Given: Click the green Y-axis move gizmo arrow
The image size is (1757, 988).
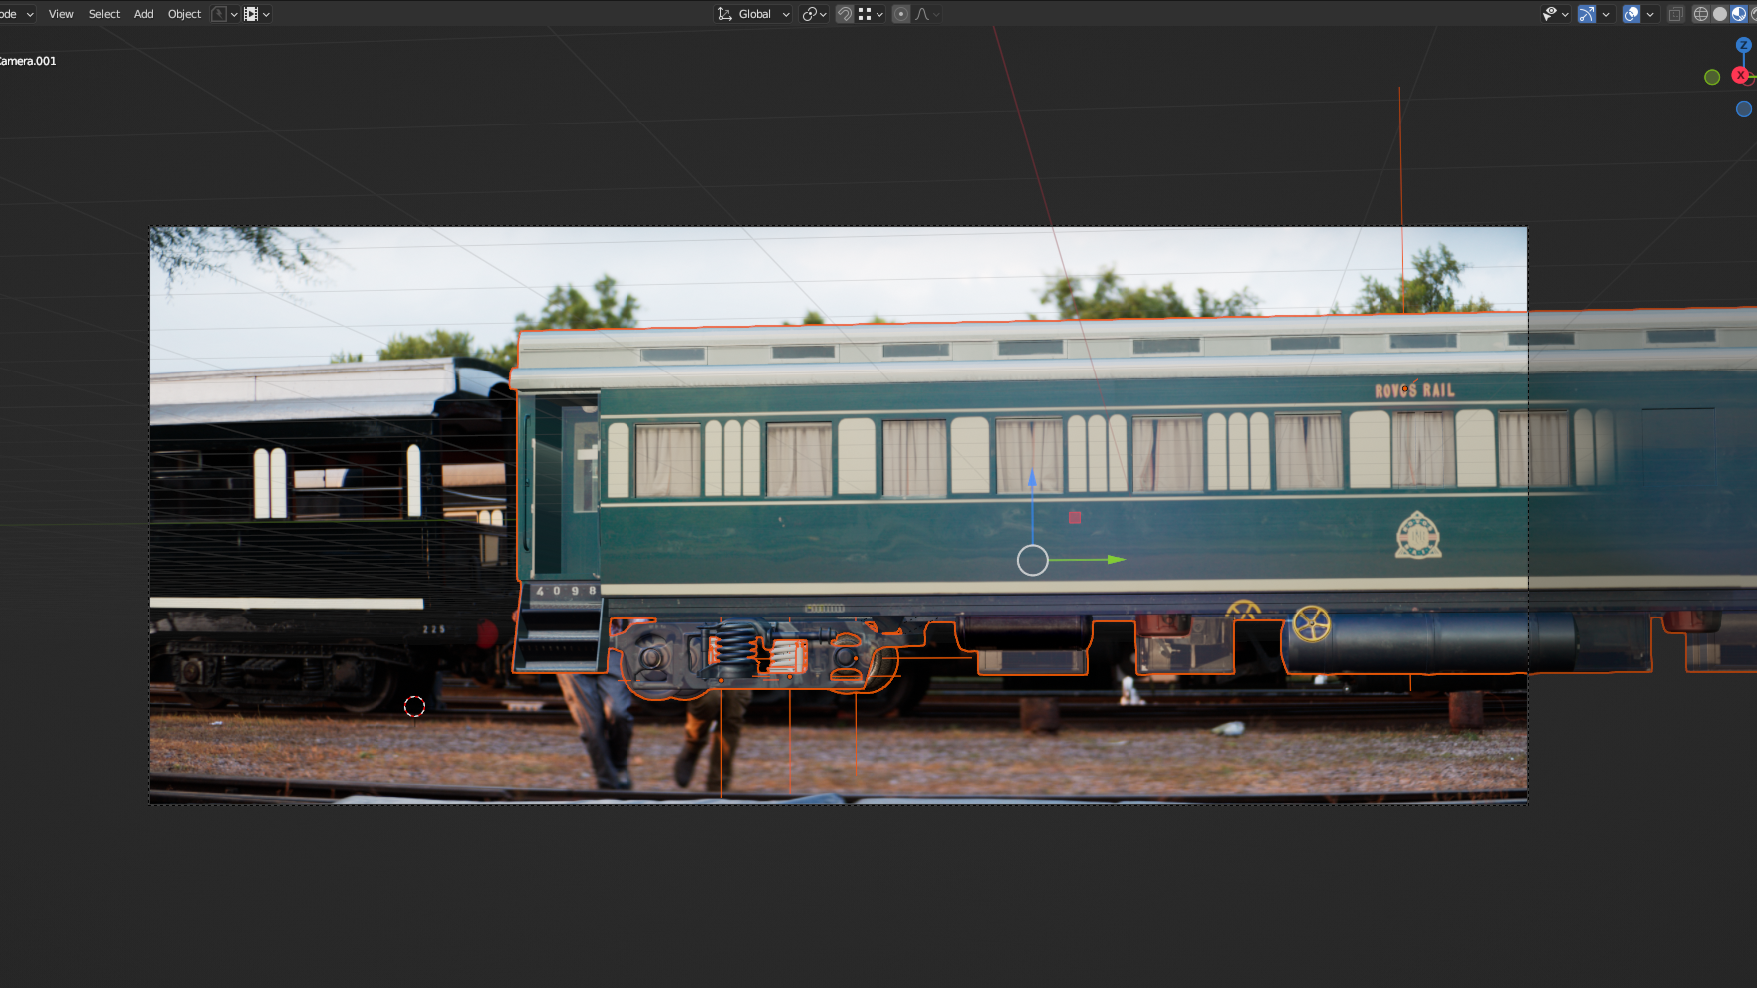Looking at the screenshot, I should pyautogui.click(x=1116, y=559).
